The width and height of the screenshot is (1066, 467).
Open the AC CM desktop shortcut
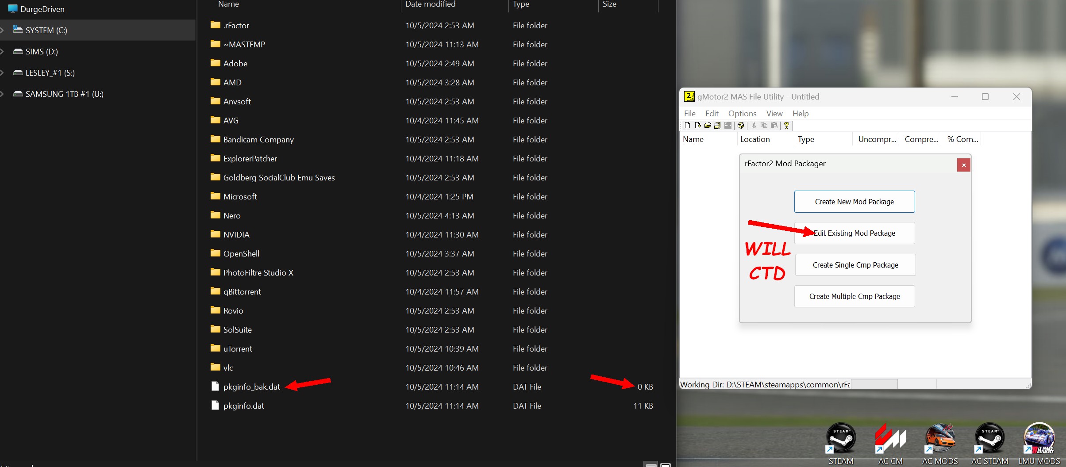click(890, 444)
